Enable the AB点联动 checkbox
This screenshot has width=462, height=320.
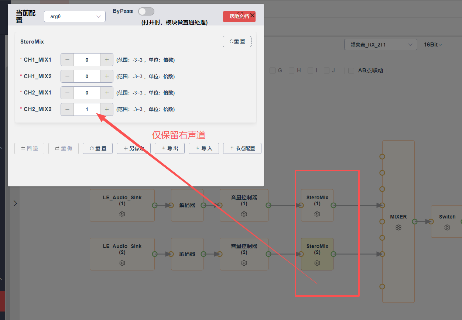pos(351,70)
